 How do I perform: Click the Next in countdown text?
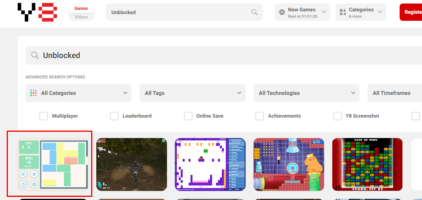pos(303,16)
